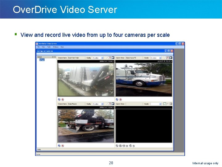222x167 pixels.
Task: Click the Configured Cameras window title bar
Action: pos(105,51)
